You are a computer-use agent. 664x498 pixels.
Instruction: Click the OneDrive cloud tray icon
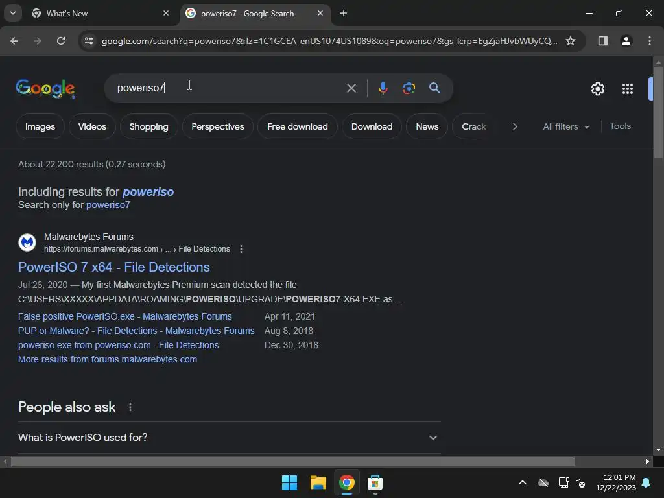pyautogui.click(x=543, y=482)
